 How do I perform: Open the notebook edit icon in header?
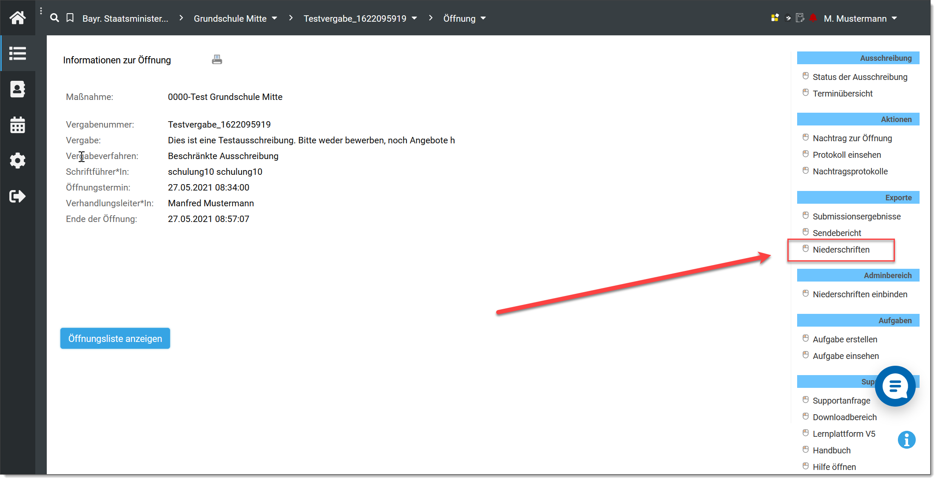800,18
